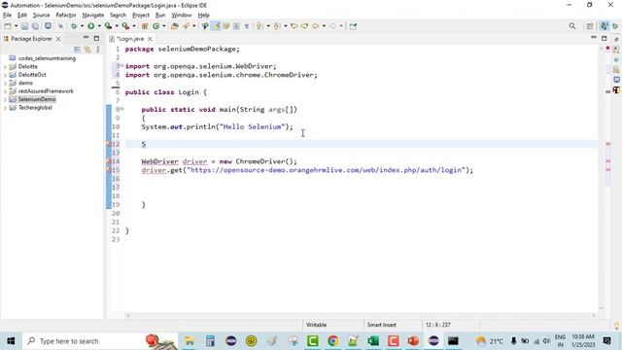The image size is (622, 350).
Task: Expand the DeloitteOct project
Action: coord(5,75)
